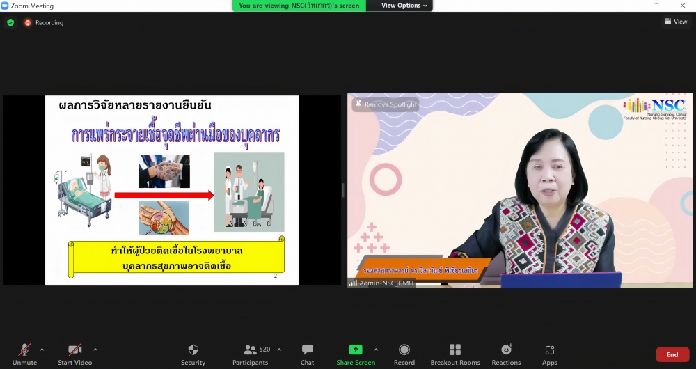Open video settings arrow beside Start Video
696x369 pixels.
[x=95, y=350]
